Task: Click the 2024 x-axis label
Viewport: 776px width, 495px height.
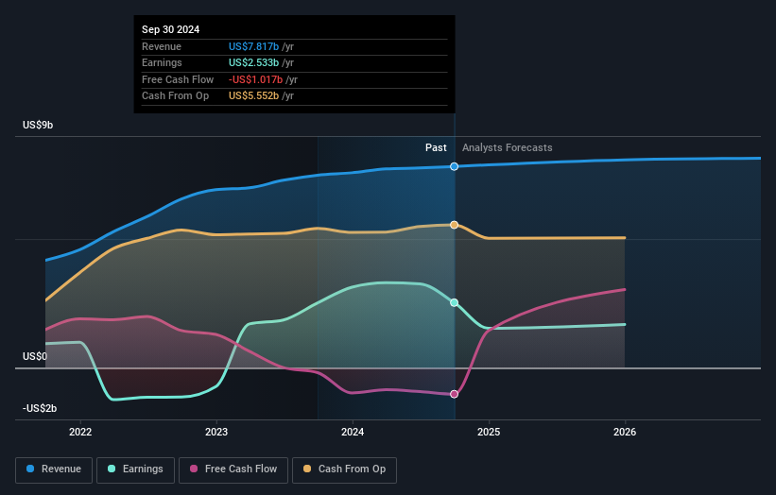Action: pos(353,432)
